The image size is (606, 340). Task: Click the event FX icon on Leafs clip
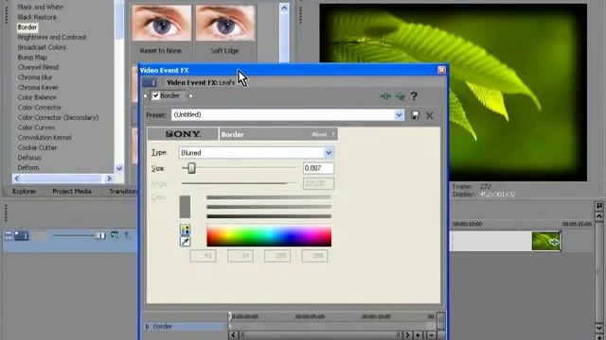point(554,242)
